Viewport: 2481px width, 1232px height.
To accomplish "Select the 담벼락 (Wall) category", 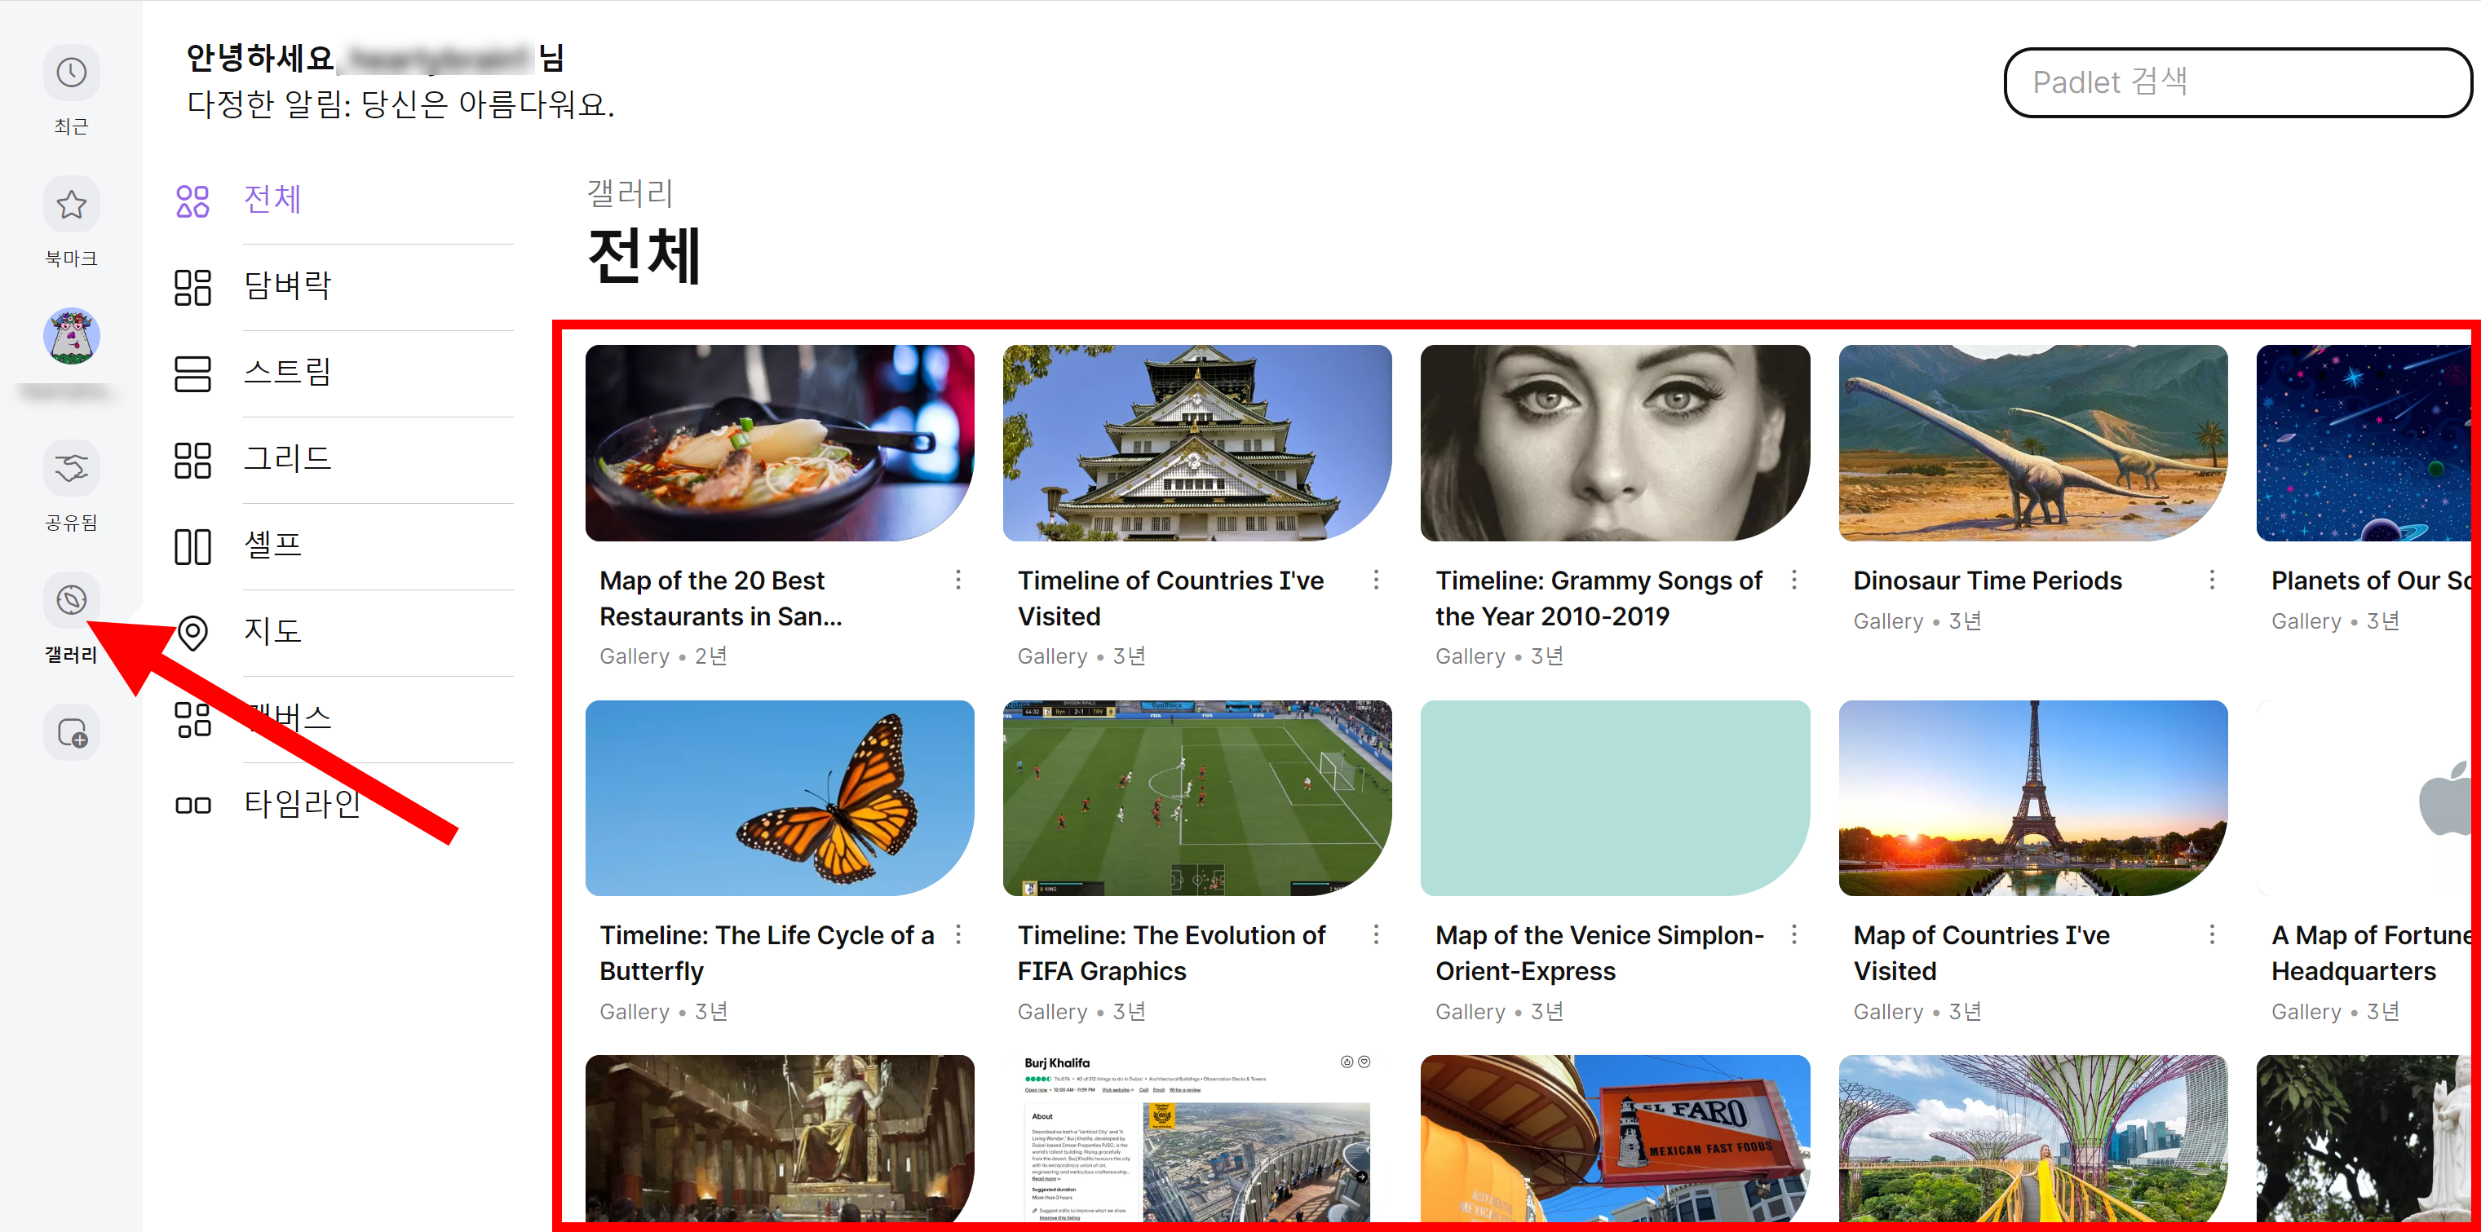I will tap(287, 286).
